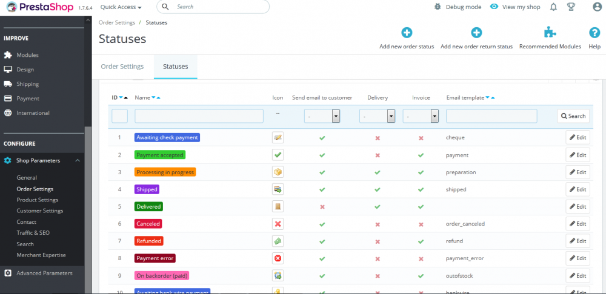Edit the Awaiting check payment status
Screen dimensions: 606x294
coord(578,137)
